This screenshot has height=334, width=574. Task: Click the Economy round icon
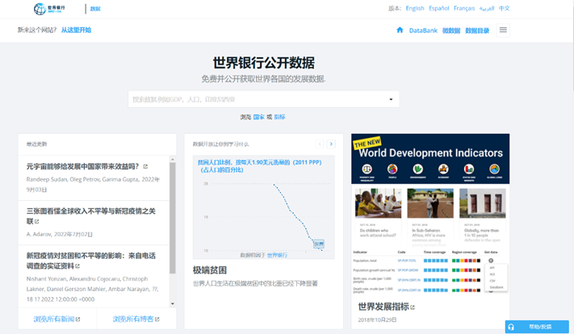click(443, 169)
